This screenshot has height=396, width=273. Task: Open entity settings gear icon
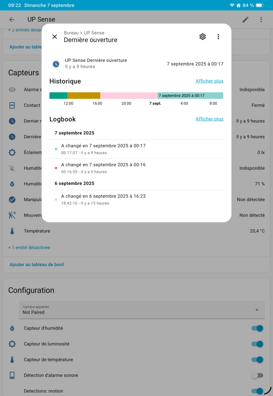pos(203,37)
